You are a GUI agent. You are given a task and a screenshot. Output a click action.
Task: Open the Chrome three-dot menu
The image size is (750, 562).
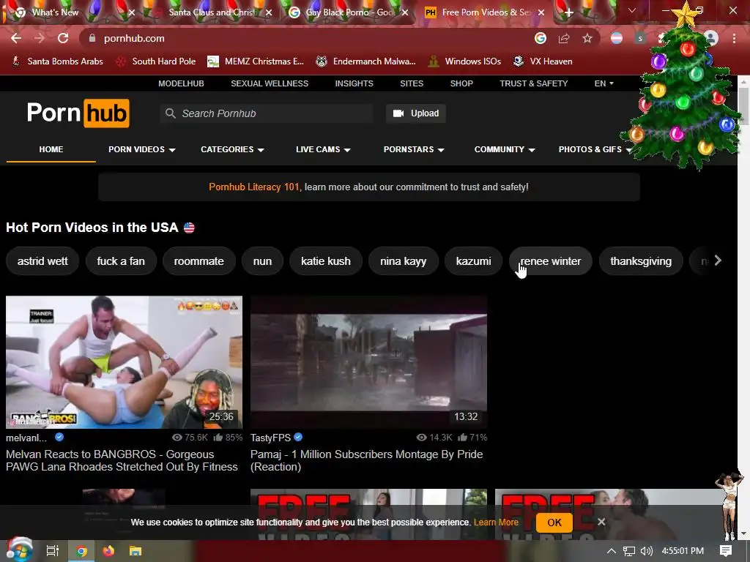[x=734, y=38]
